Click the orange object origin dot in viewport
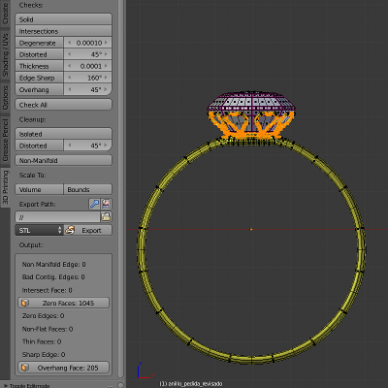This screenshot has height=388, width=388. [251, 229]
